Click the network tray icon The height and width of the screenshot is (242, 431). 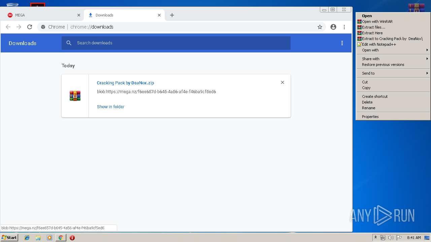coord(383,238)
